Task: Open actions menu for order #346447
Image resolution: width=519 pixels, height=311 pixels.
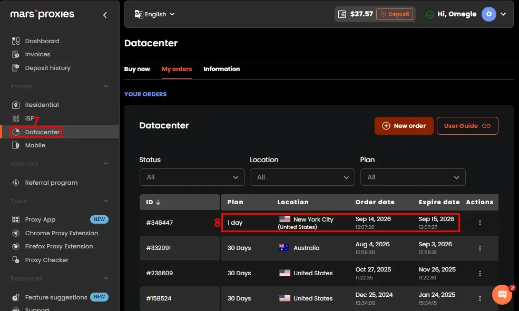Action: (x=479, y=223)
